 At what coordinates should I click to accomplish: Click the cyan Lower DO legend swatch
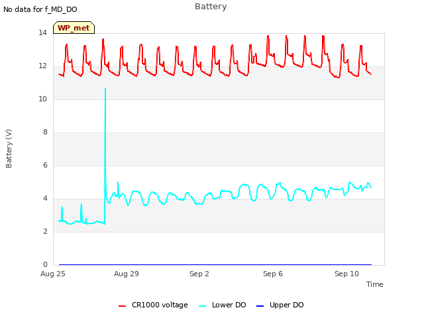click(202, 306)
